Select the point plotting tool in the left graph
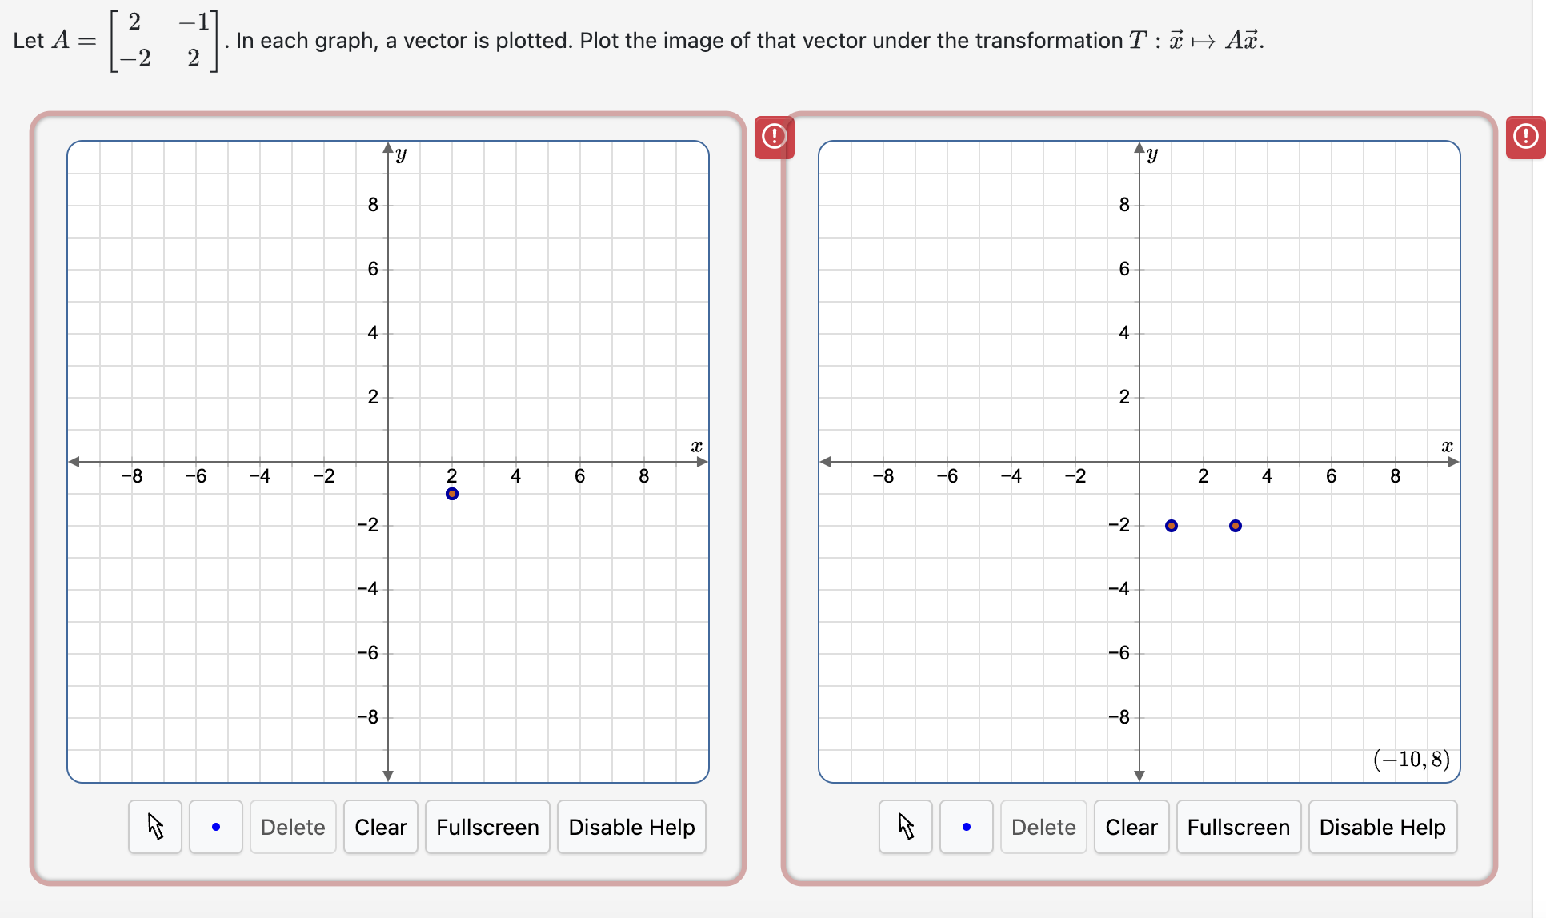The height and width of the screenshot is (918, 1546). (x=215, y=827)
